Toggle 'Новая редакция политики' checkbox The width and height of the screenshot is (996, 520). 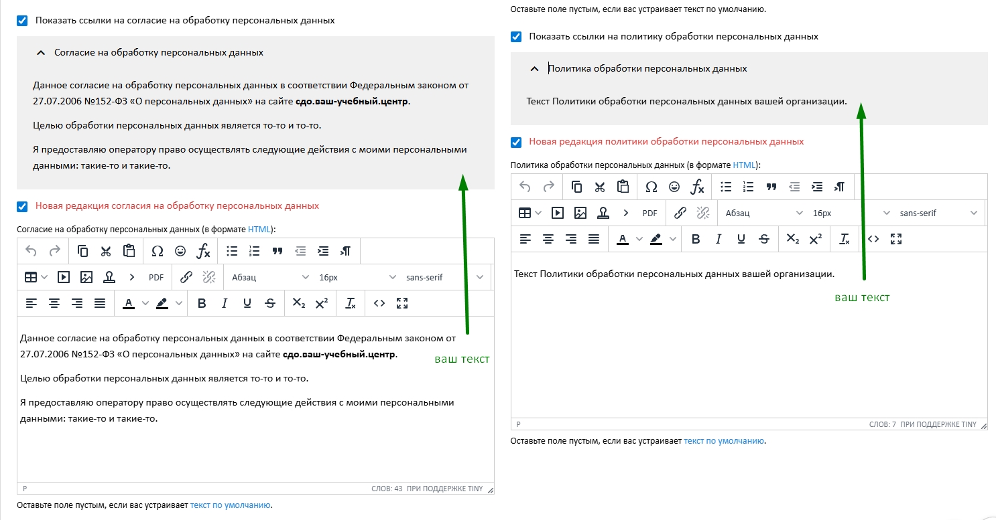[x=516, y=142]
